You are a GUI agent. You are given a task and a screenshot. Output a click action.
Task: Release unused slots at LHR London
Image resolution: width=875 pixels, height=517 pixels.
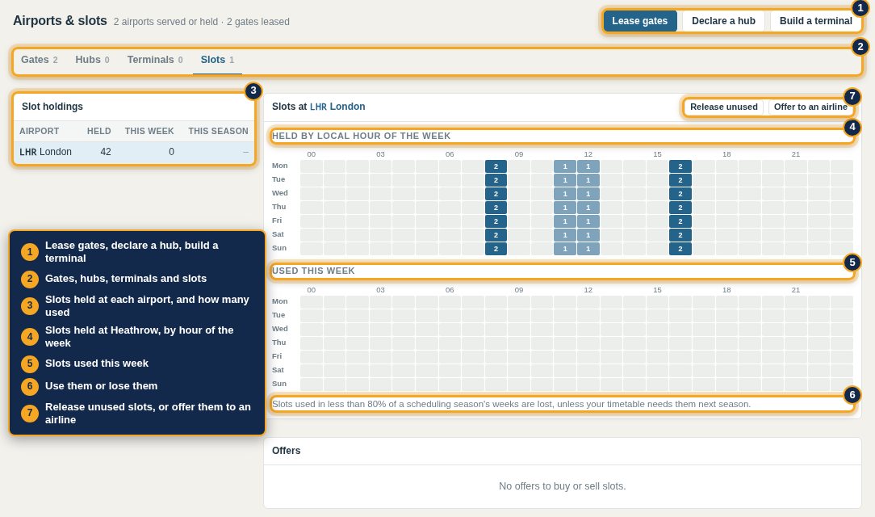(724, 107)
